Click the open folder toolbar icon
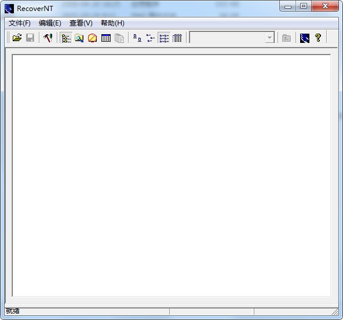The image size is (343, 320). pos(17,38)
